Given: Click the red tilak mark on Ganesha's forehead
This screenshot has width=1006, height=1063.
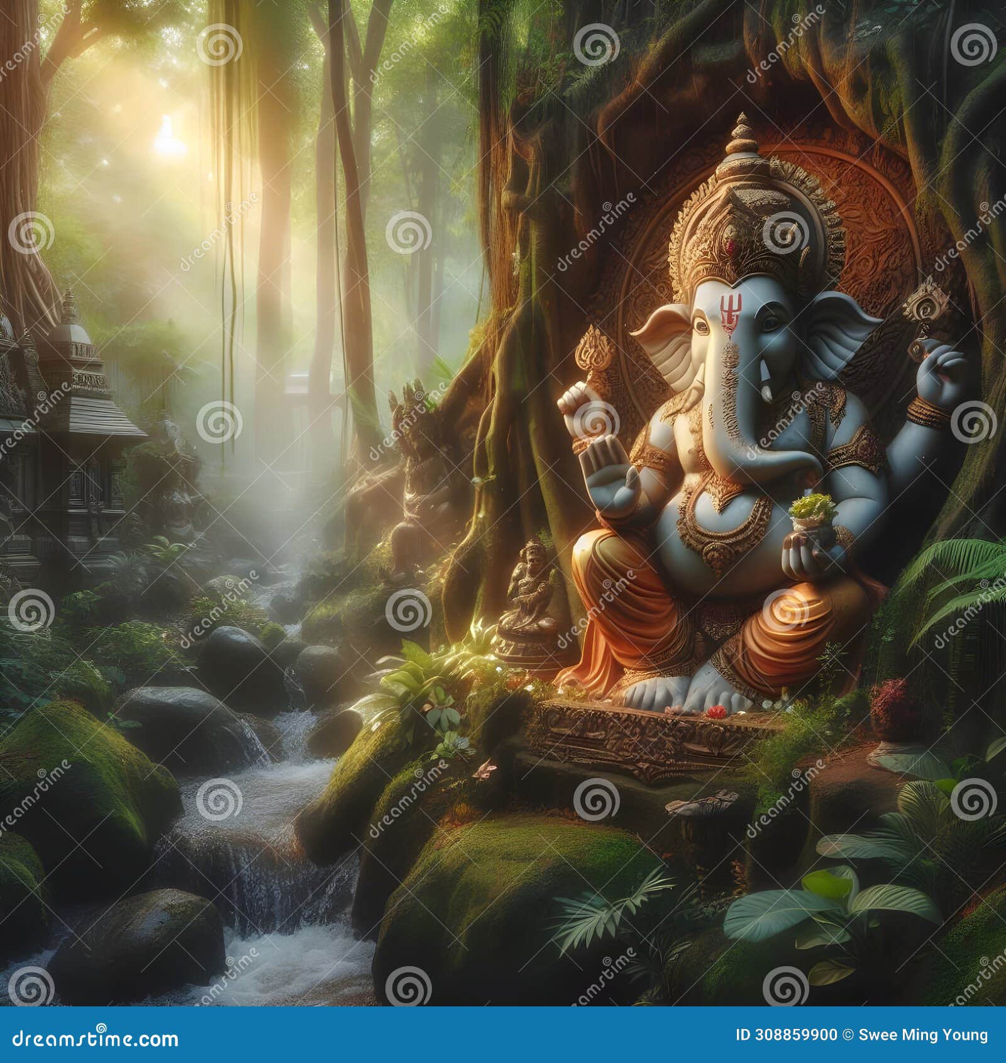Looking at the screenshot, I should [x=729, y=313].
